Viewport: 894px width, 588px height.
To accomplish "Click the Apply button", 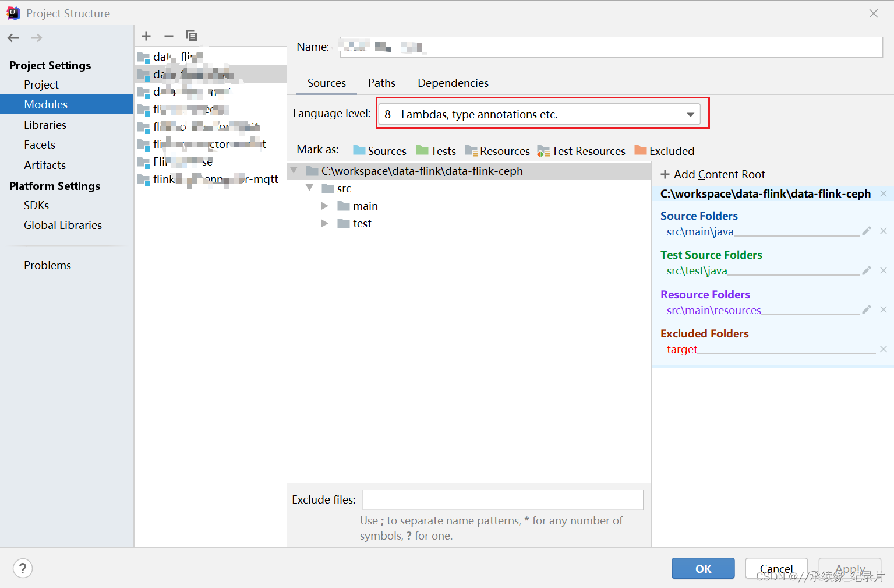I will [x=850, y=568].
